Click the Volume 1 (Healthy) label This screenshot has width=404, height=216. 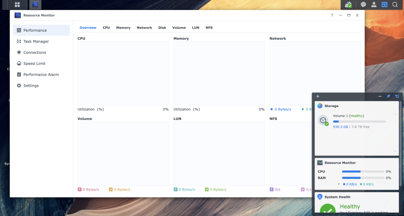pyautogui.click(x=348, y=116)
